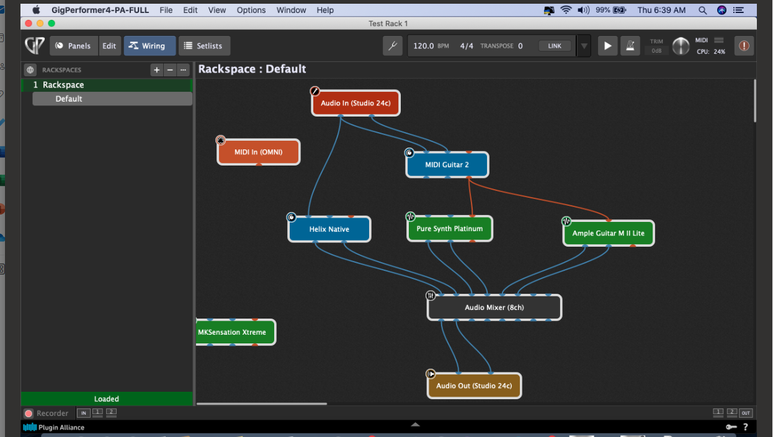Toggle the IN recorder input indicator
Image resolution: width=773 pixels, height=437 pixels.
pos(83,413)
